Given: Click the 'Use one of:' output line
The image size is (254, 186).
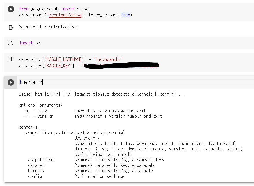Looking at the screenshot, I should pos(87,138).
